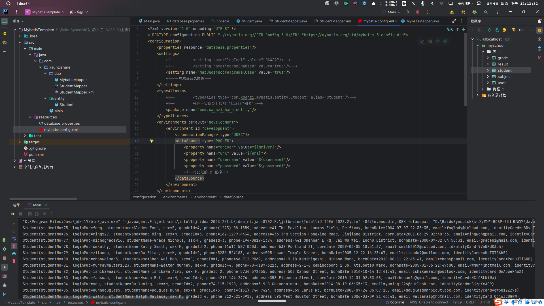Select the MybatisMapper.java tab
This screenshot has height=306, width=544.
[x=422, y=21]
